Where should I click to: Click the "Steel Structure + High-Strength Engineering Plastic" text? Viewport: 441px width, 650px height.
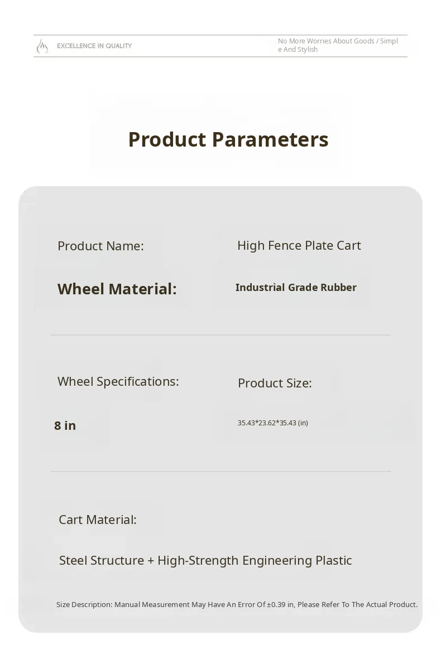point(205,560)
